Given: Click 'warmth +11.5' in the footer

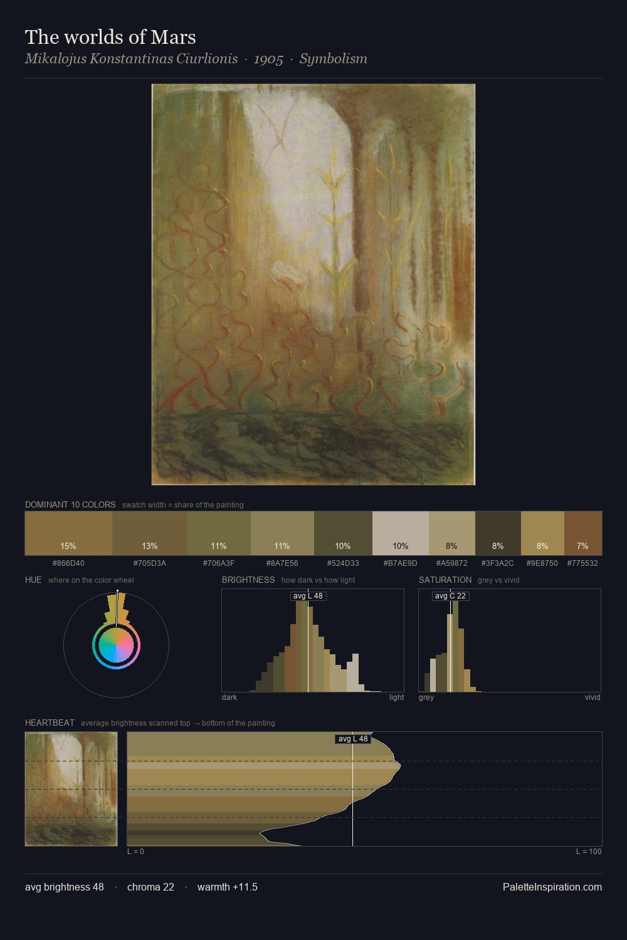Looking at the screenshot, I should coord(228,887).
